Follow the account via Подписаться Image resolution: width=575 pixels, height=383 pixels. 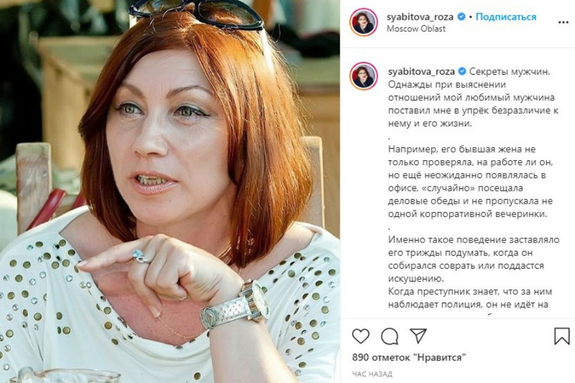point(506,17)
